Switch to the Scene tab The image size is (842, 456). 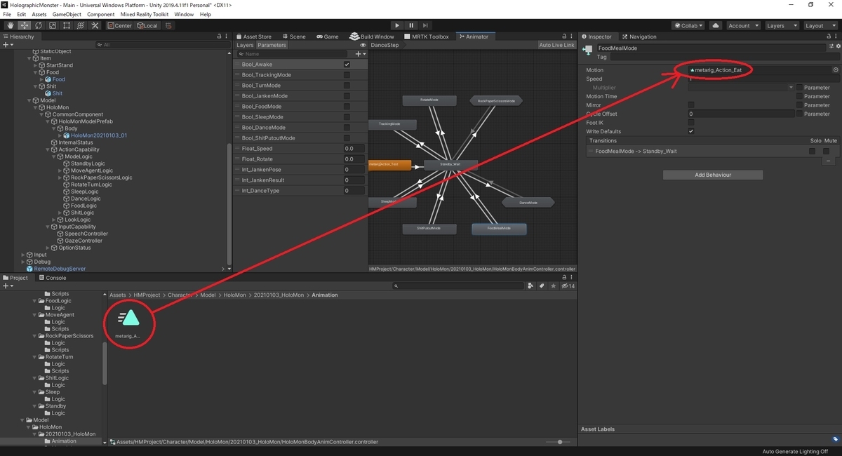click(293, 36)
